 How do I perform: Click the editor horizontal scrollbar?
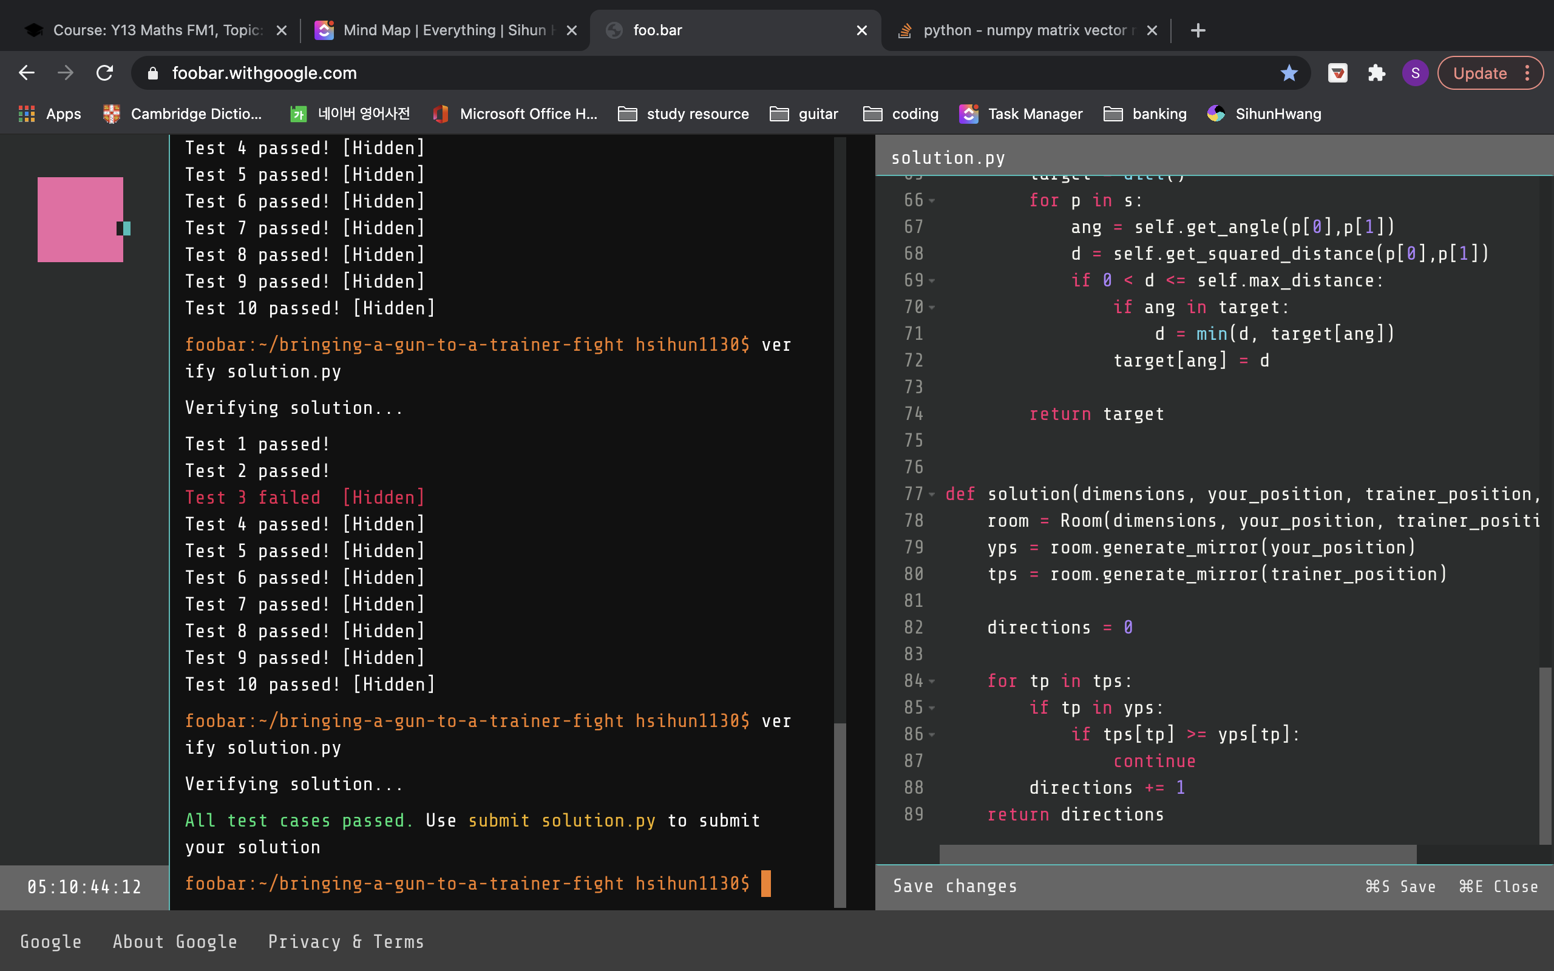pos(1177,854)
